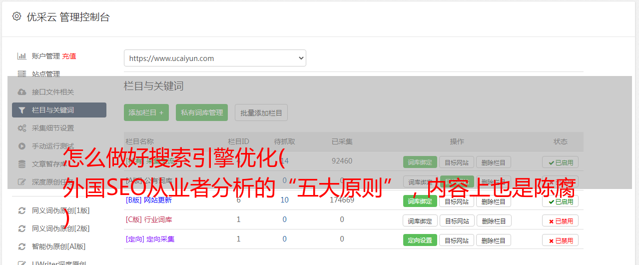Image resolution: width=639 pixels, height=265 pixels.
Task: Open the site URL dropdown www.ucaiyun.com
Action: tap(215, 58)
